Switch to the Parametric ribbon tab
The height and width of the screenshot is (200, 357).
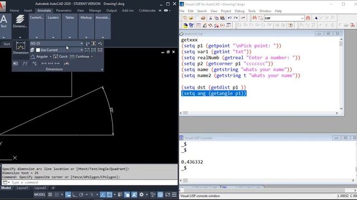[x=64, y=11]
